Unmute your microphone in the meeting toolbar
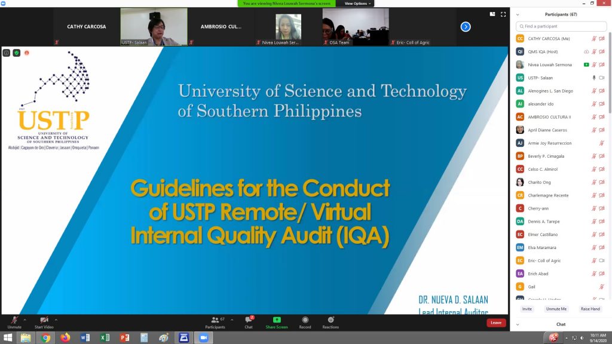Viewport: 612px width, 344px height. [14, 322]
